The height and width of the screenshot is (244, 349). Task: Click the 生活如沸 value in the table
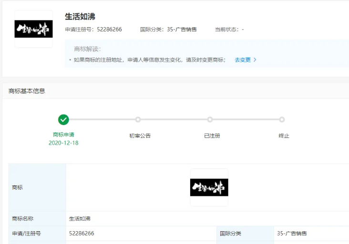(80, 219)
